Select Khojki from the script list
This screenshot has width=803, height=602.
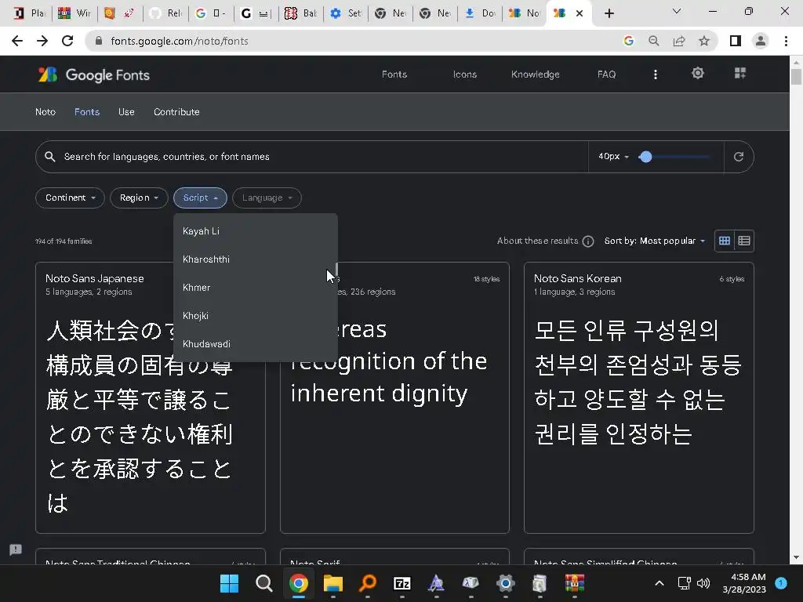[255, 316]
